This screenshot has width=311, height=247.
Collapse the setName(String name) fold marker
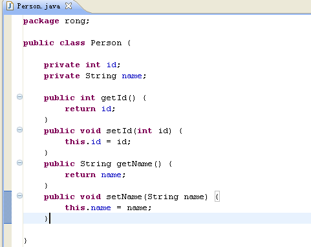[x=19, y=196]
